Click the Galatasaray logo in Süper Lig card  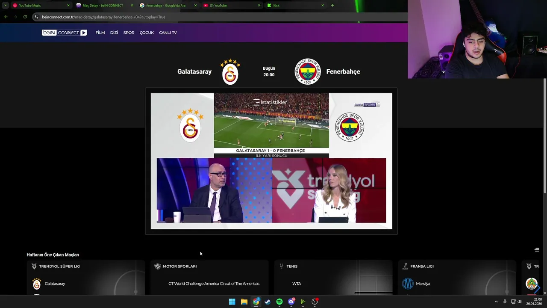click(x=37, y=284)
